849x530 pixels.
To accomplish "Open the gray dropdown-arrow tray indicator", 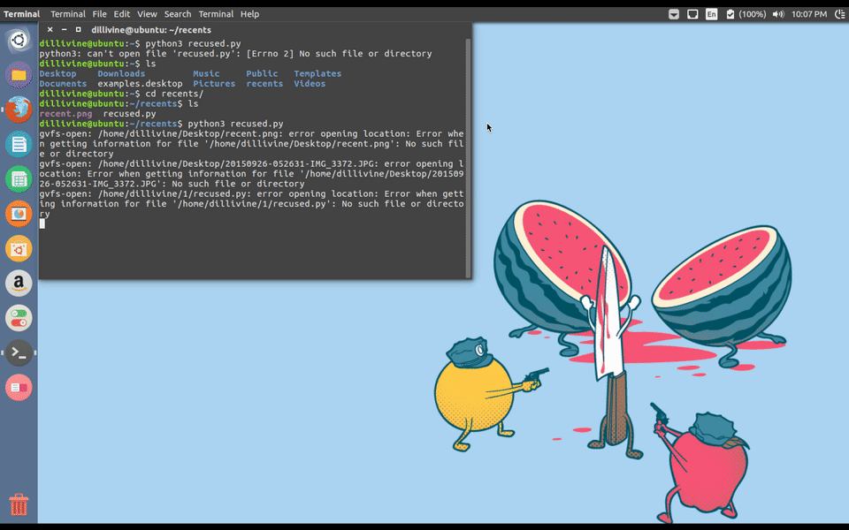I will [x=674, y=14].
